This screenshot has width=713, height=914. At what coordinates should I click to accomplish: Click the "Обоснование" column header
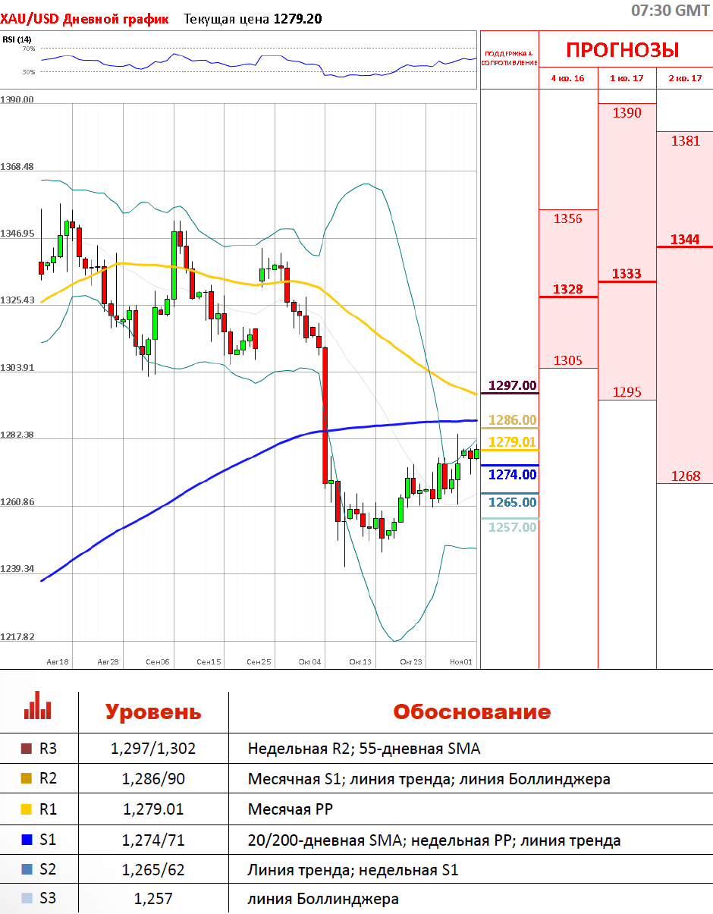point(471,712)
